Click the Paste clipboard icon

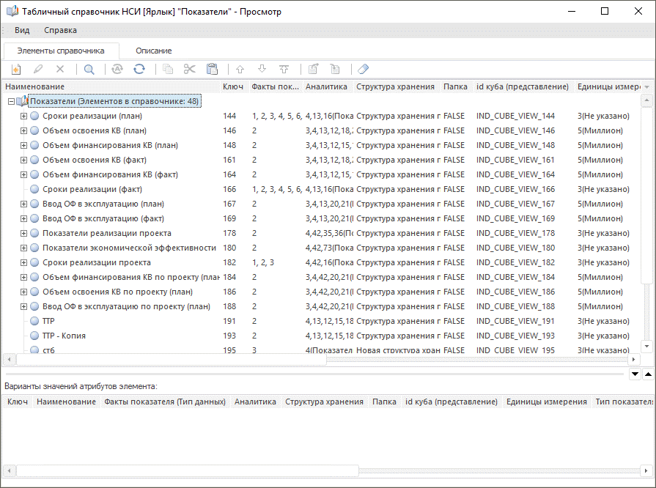(212, 69)
